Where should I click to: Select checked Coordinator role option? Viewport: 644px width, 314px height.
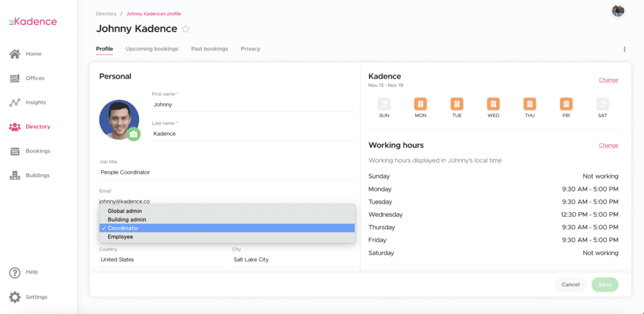pos(227,229)
